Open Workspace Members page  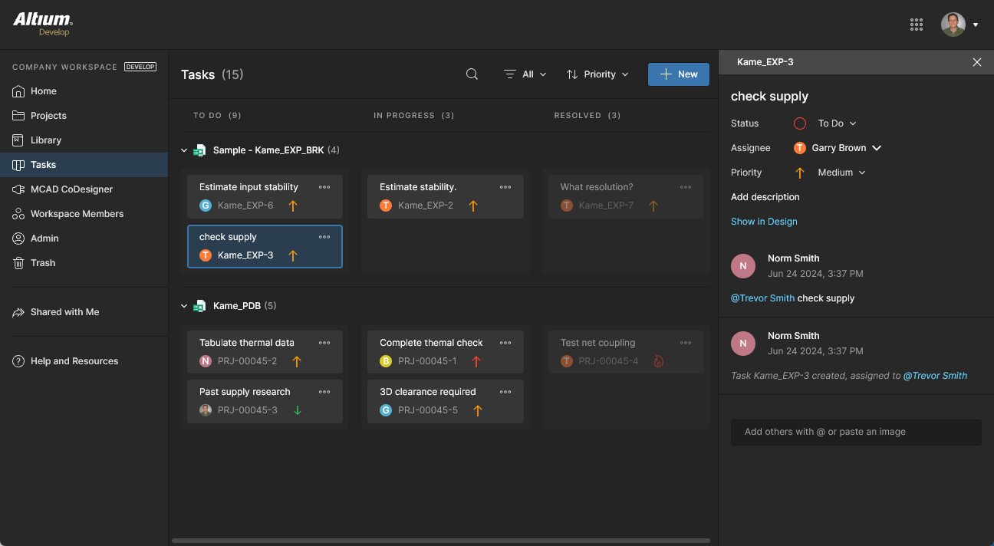click(77, 214)
